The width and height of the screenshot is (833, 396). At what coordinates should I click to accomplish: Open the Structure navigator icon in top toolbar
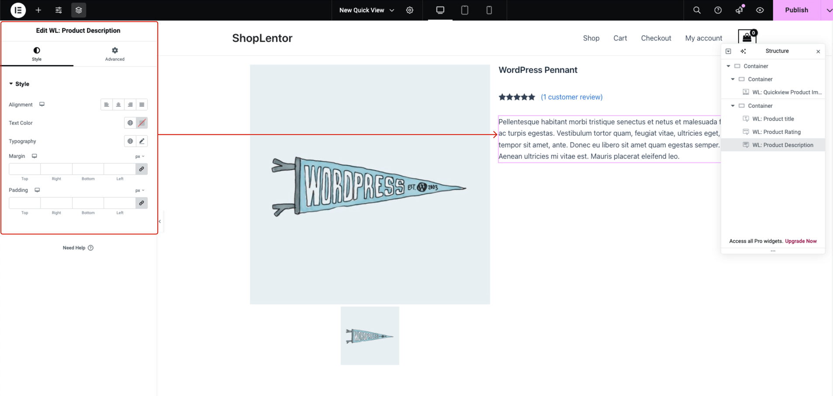click(x=78, y=10)
